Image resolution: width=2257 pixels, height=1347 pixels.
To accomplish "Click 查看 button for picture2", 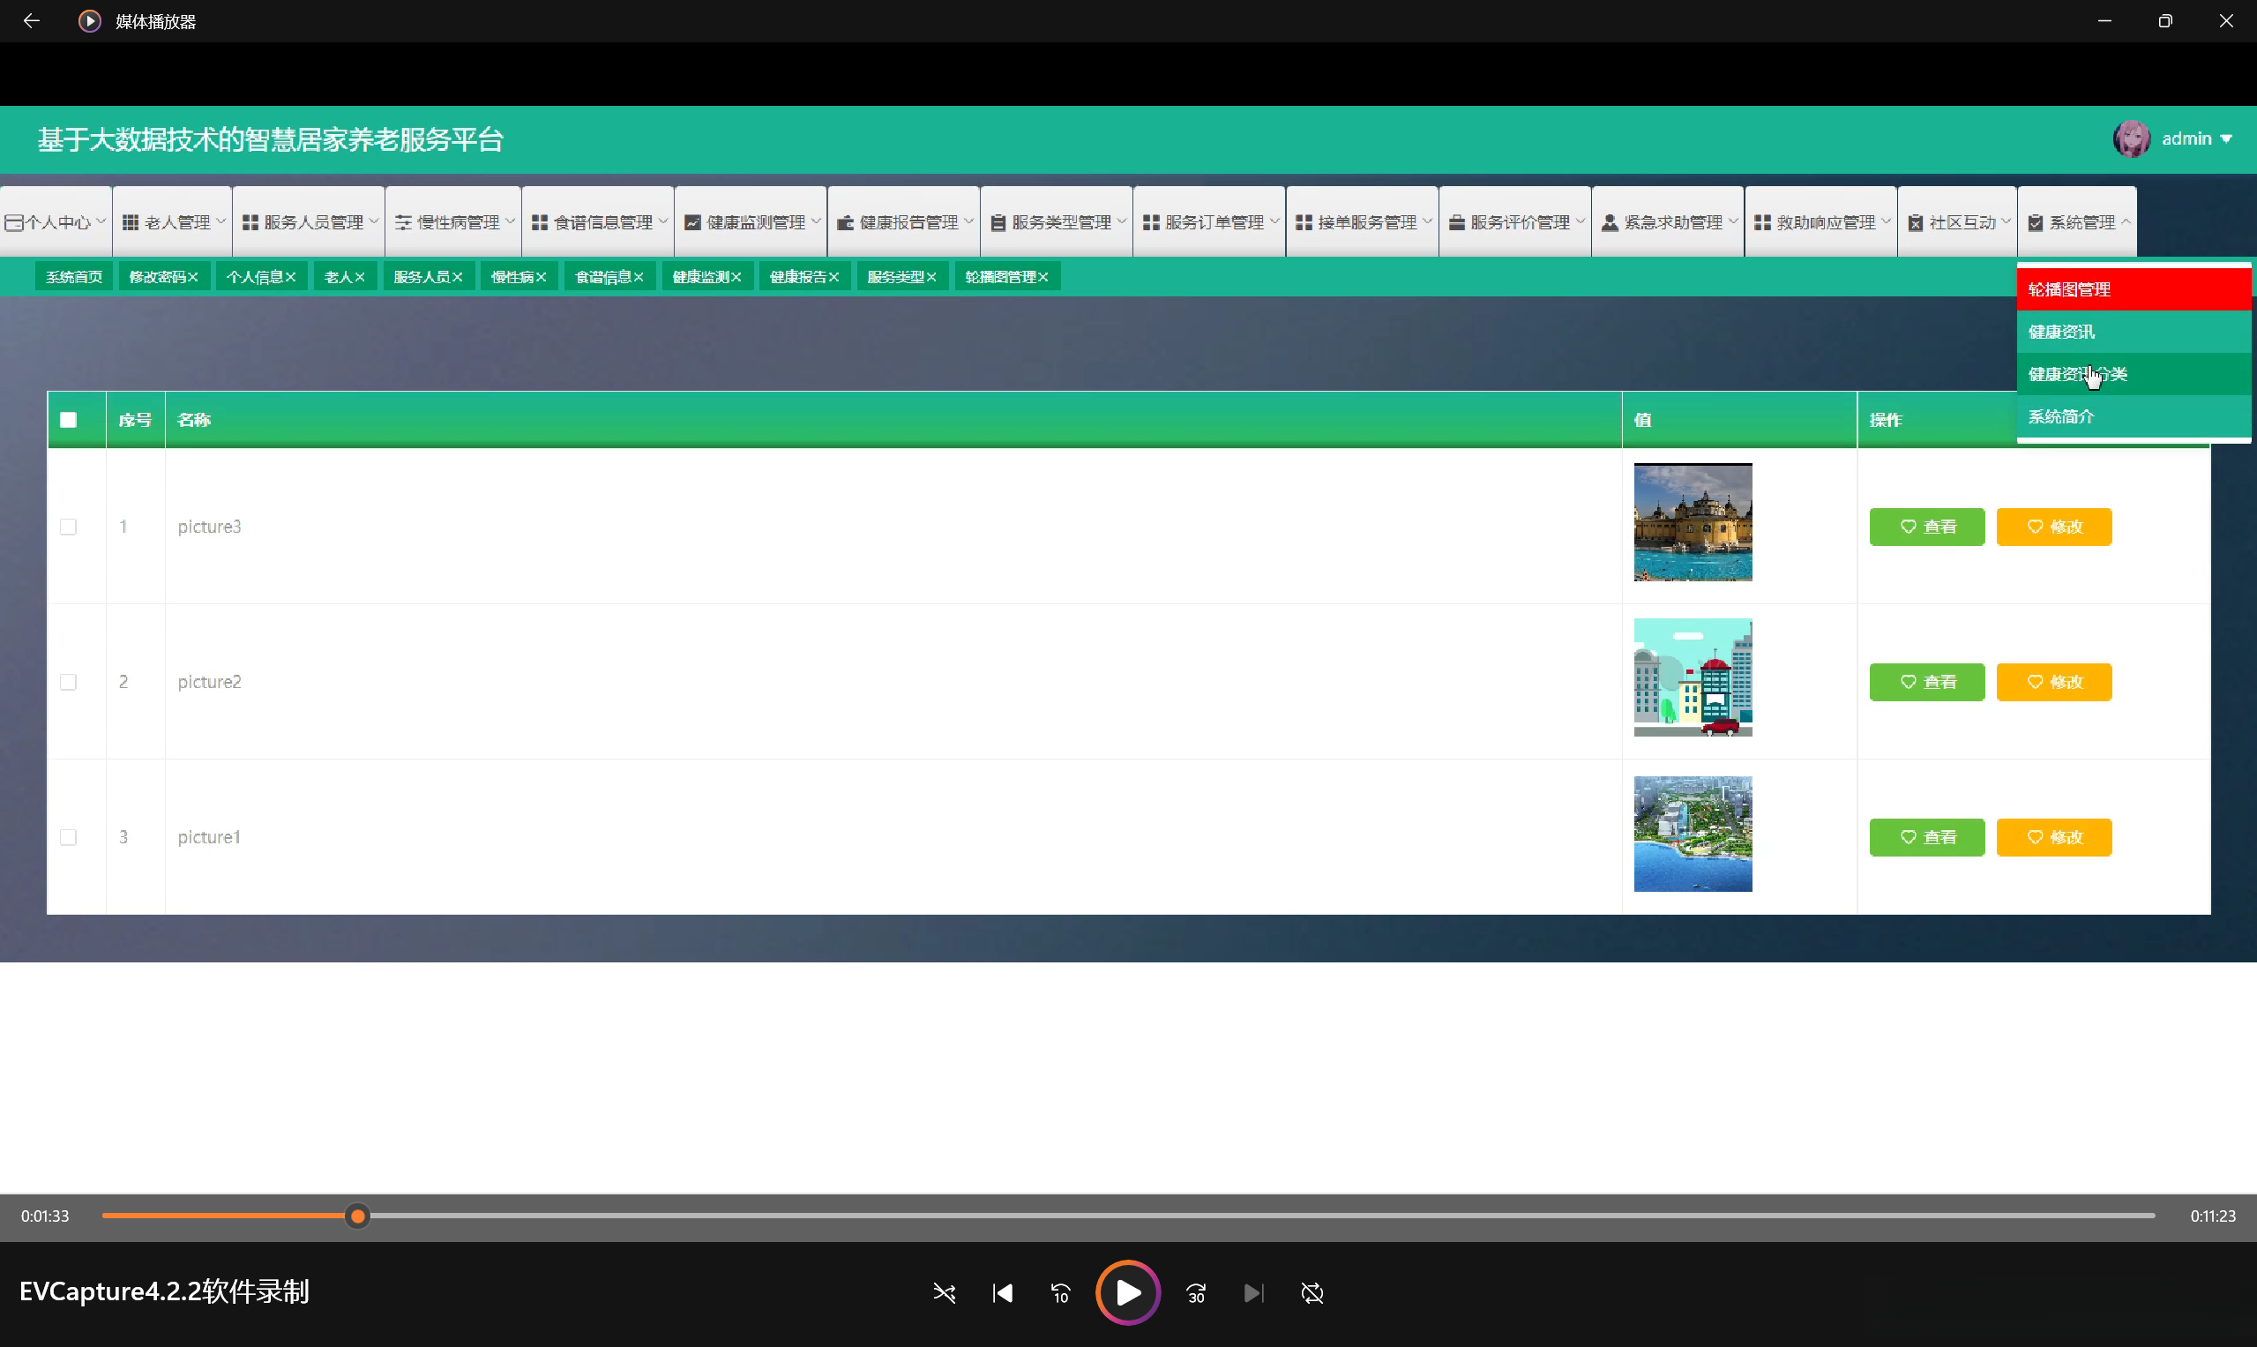I will [1926, 682].
